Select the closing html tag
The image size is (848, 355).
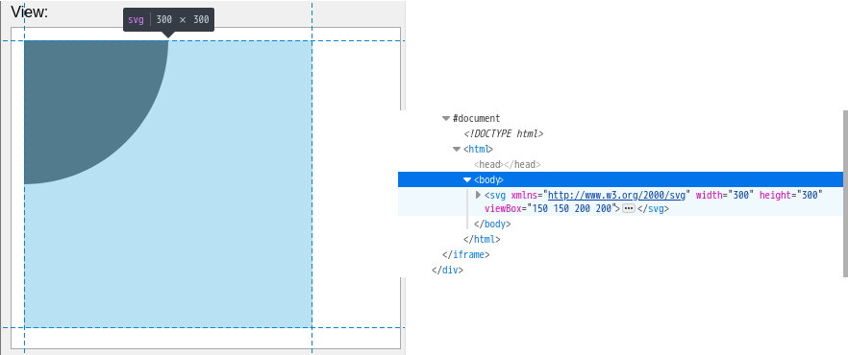point(482,239)
